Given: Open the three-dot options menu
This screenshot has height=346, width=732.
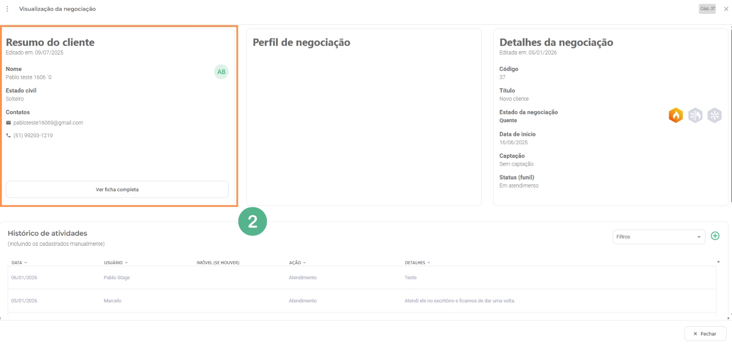Looking at the screenshot, I should (7, 9).
